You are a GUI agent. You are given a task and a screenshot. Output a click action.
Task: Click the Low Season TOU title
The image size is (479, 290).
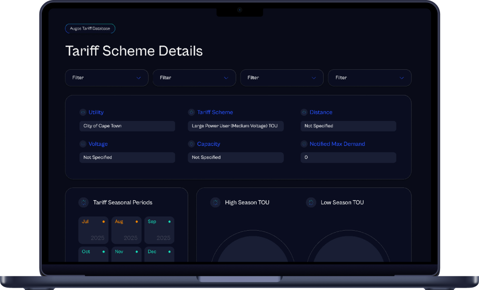tap(342, 202)
